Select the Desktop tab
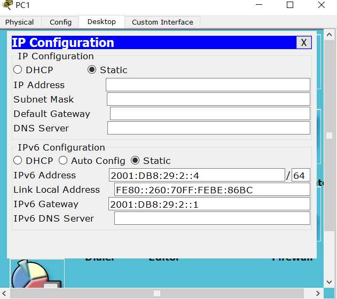The width and height of the screenshot is (337, 299). coord(101,22)
